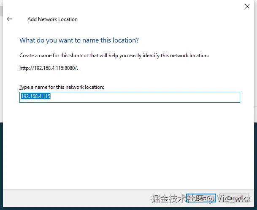Click the 'What do you want to name this location?' heading
The height and width of the screenshot is (210, 257).
click(79, 40)
